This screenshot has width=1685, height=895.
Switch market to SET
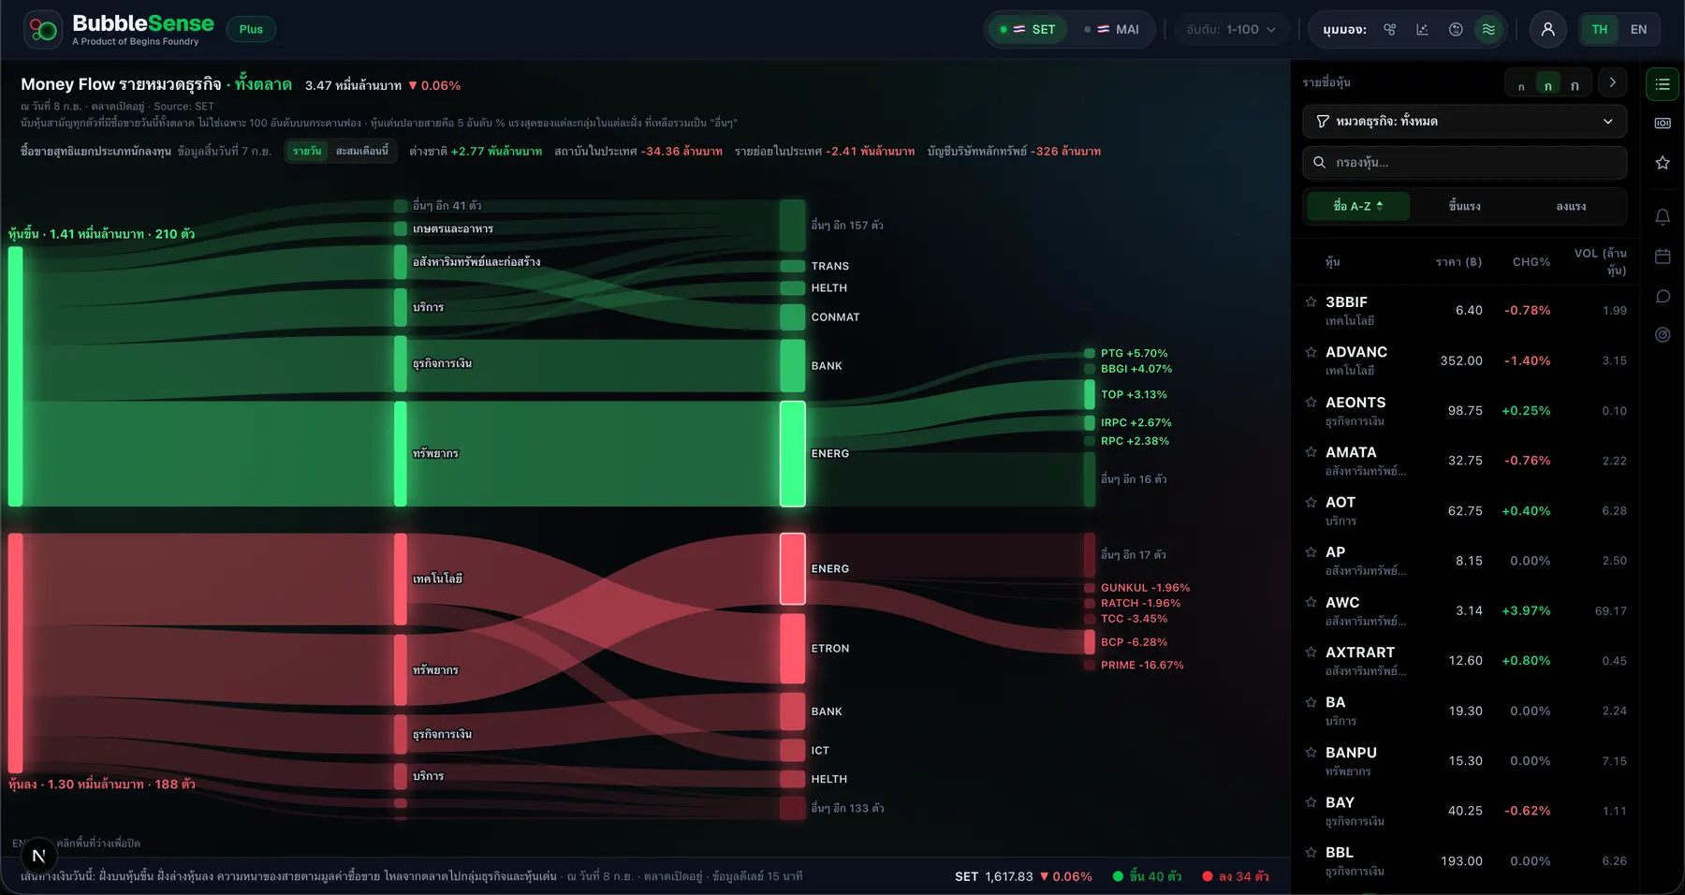pos(1028,30)
